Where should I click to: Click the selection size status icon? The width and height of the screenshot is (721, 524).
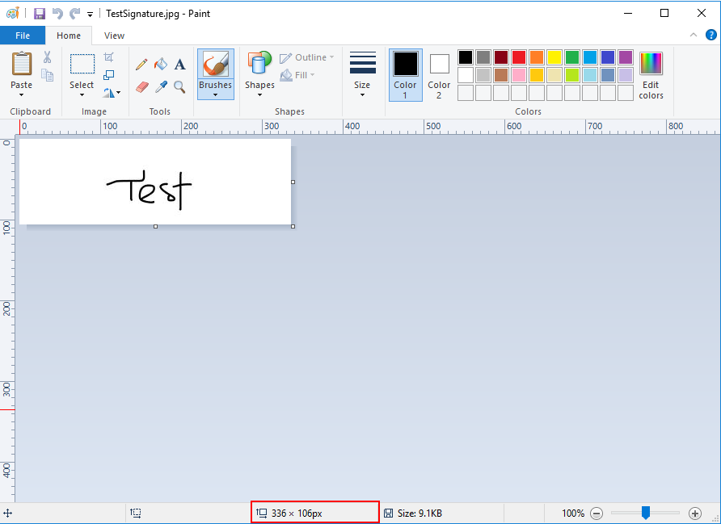[136, 513]
